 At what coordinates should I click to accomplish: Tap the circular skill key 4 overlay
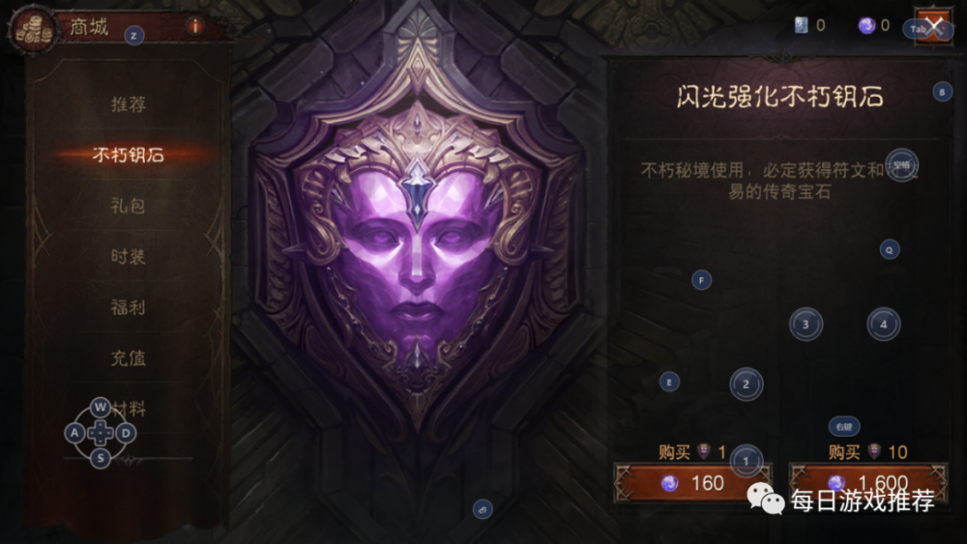coord(883,324)
